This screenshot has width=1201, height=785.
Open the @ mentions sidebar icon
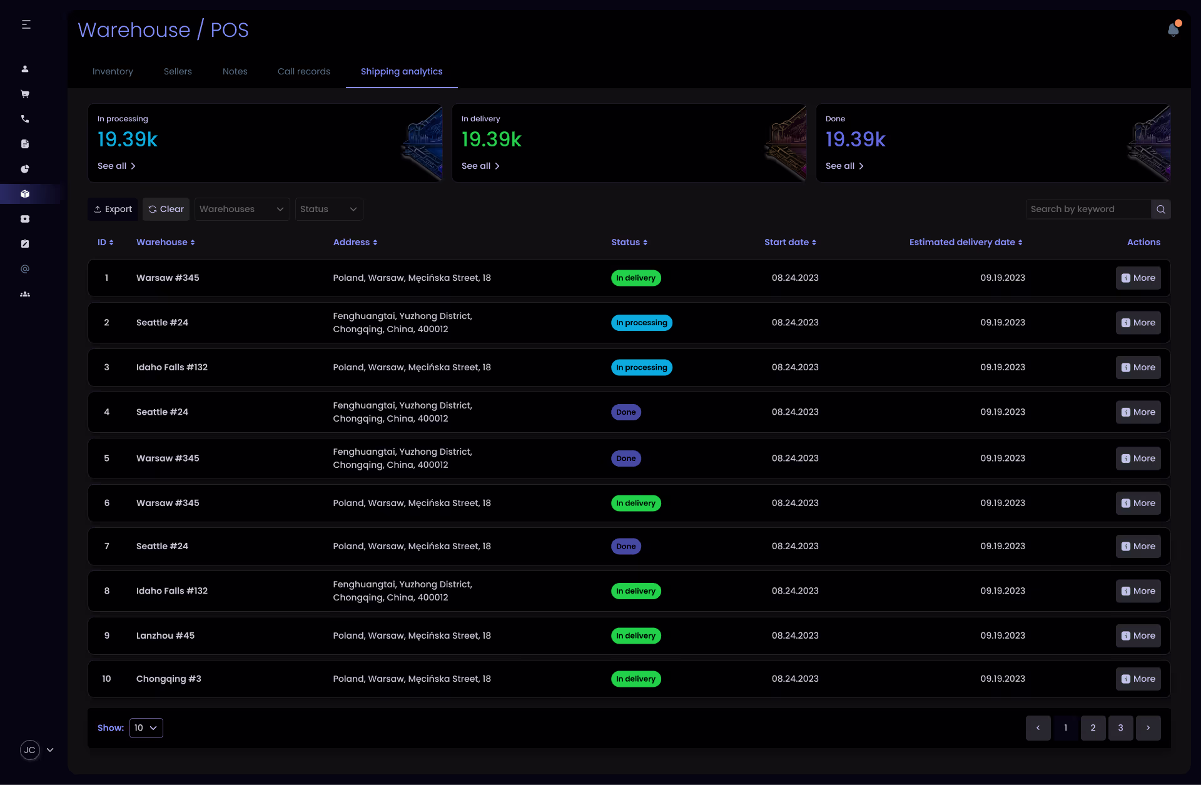25,269
